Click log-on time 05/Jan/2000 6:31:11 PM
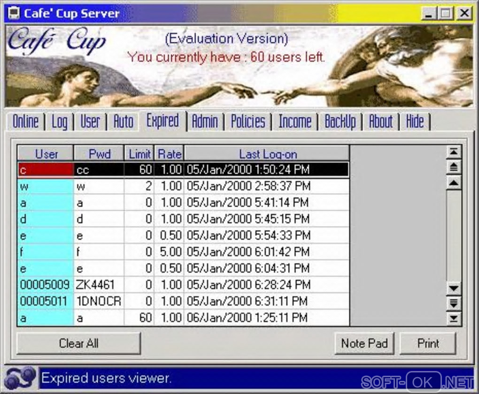 point(267,302)
